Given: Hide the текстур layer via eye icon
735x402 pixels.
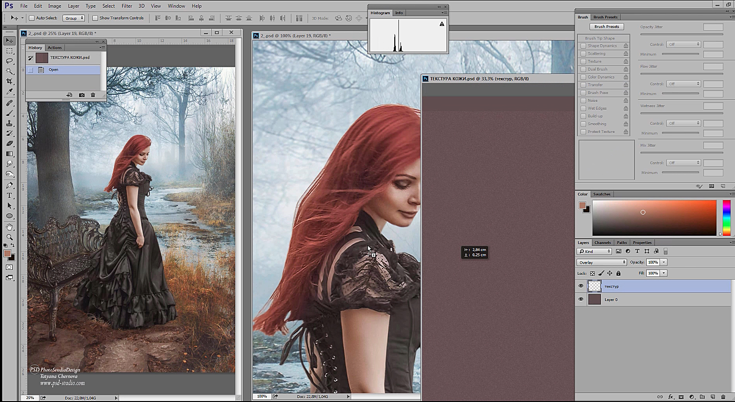Looking at the screenshot, I should pos(581,286).
